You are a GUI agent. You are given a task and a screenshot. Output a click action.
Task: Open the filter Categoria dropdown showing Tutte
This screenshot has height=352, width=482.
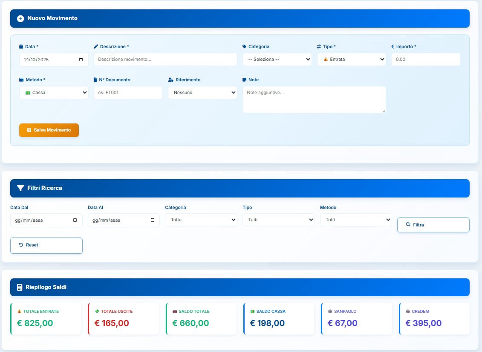click(201, 220)
